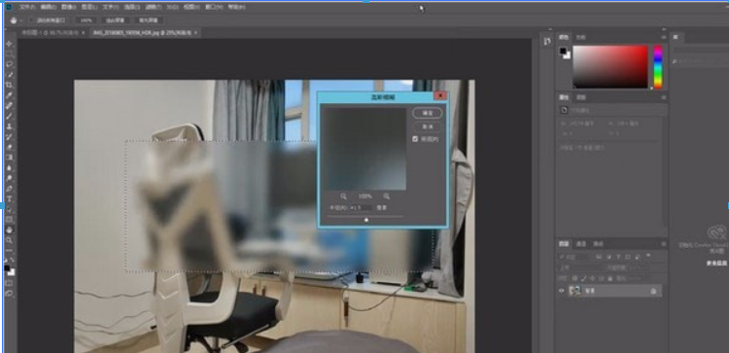Switch to the 色板 (Swatches) tab
Screen dimensions: 729x353
pyautogui.click(x=581, y=37)
